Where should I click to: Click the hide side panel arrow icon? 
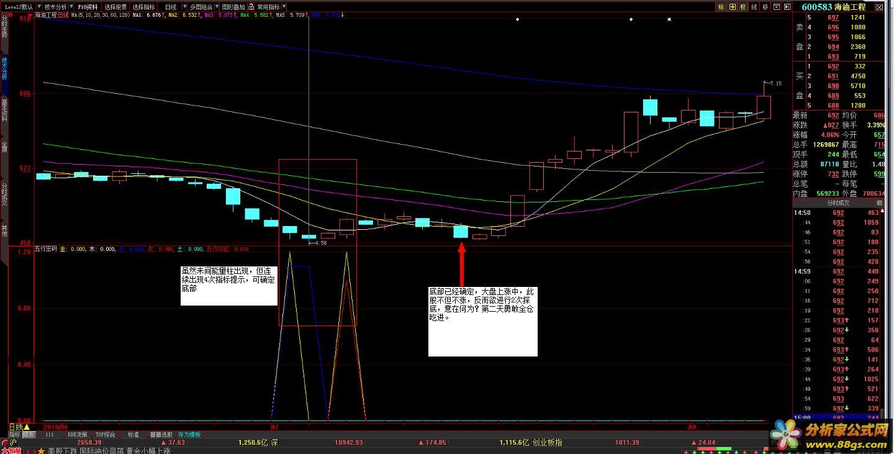[x=787, y=7]
